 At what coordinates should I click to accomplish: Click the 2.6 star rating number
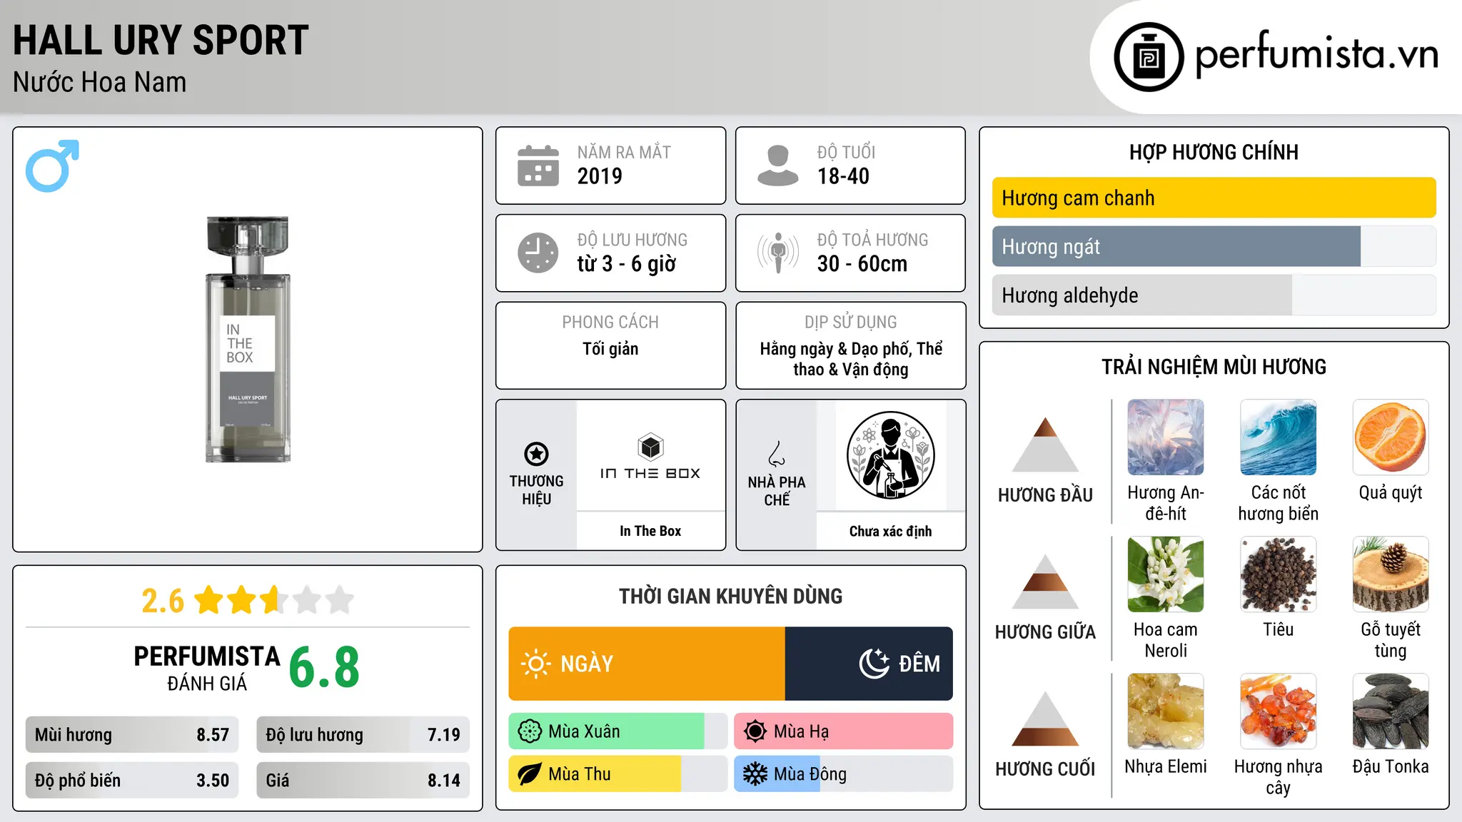(x=163, y=601)
